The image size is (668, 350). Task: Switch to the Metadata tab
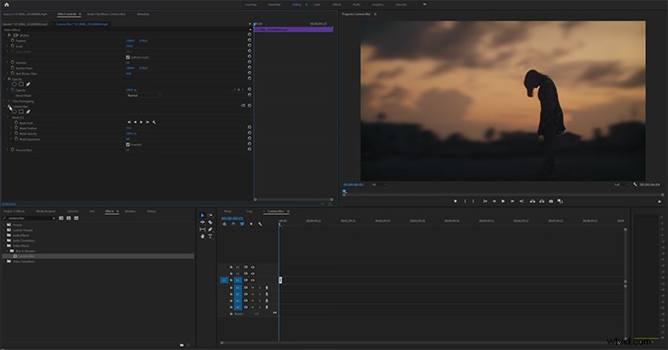pos(143,14)
